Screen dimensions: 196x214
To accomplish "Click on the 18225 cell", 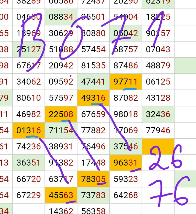I will click(158, 17).
